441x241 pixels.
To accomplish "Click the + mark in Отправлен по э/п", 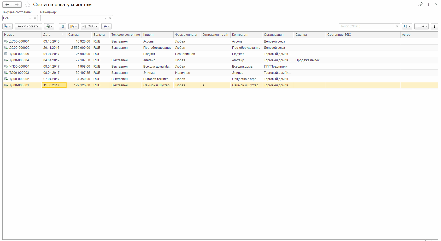I will [x=204, y=85].
